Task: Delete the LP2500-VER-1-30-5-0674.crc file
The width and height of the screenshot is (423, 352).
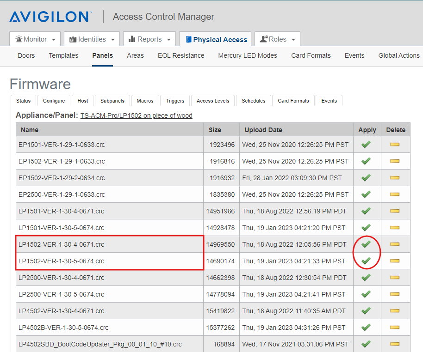Action: tap(395, 294)
